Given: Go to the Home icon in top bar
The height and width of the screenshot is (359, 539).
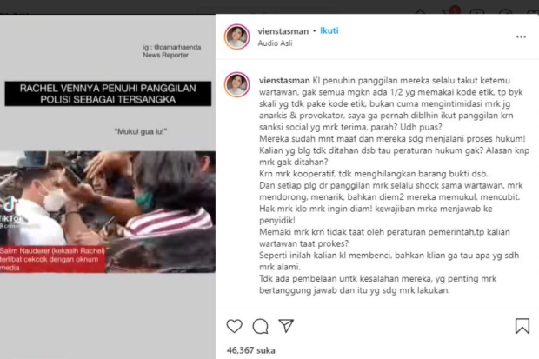Looking at the screenshot, I should click(421, 12).
